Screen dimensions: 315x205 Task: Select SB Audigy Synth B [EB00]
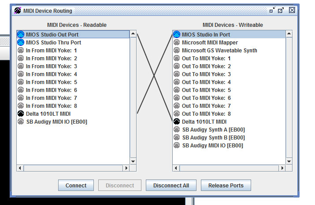213,137
